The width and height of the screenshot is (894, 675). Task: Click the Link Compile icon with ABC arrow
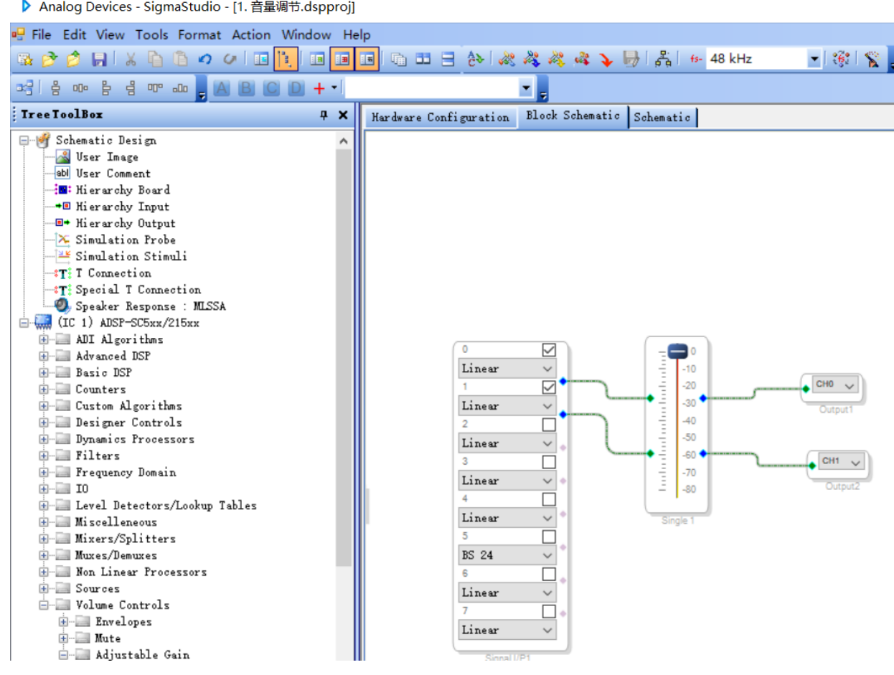coord(476,60)
